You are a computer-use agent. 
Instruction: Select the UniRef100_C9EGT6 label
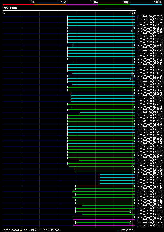[x=150, y=39]
